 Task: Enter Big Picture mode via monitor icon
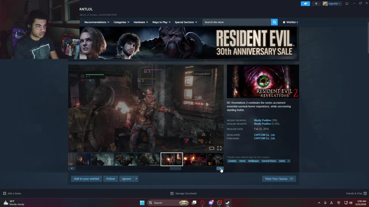click(347, 3)
